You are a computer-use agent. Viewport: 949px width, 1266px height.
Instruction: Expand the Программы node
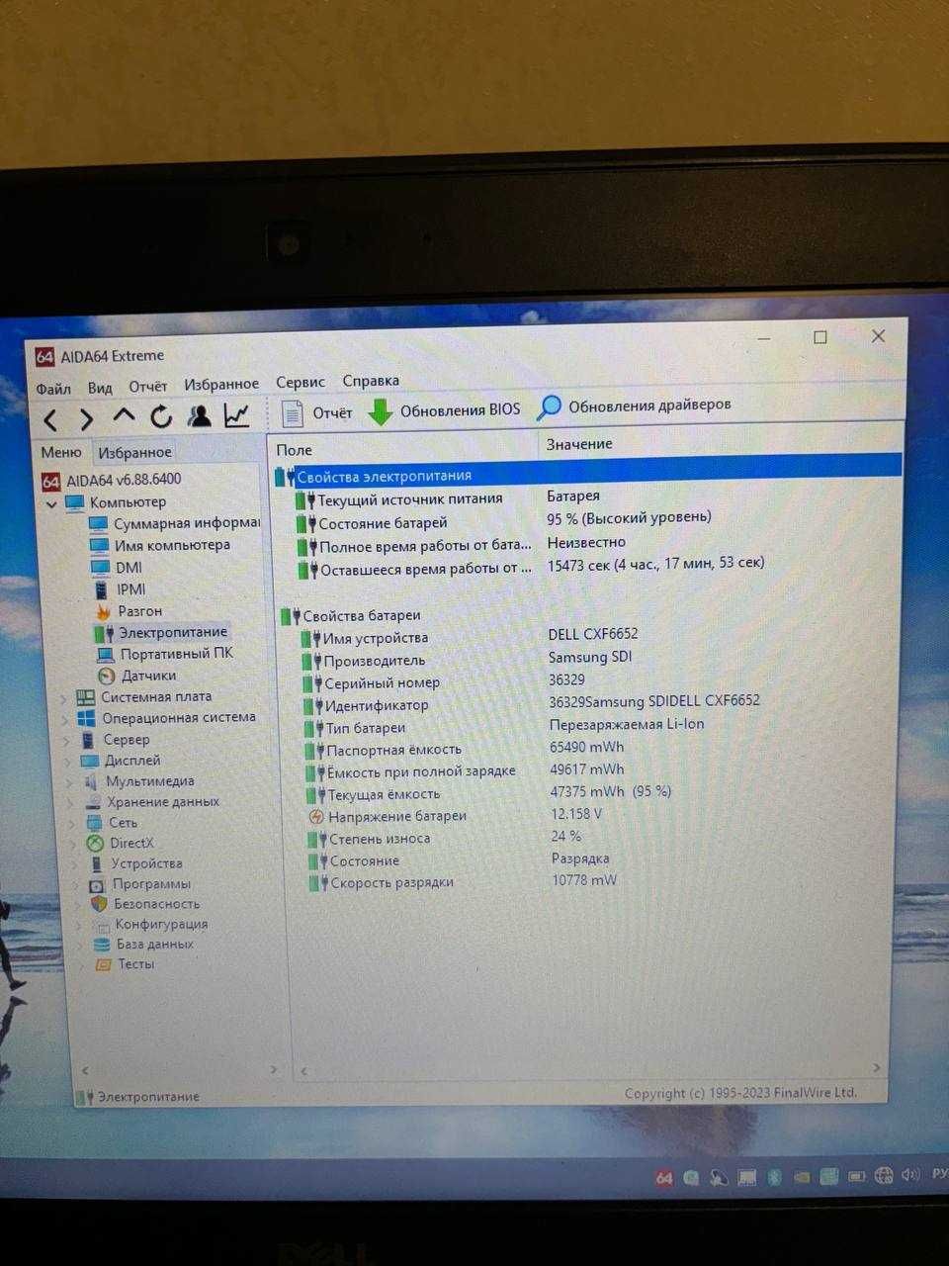[x=77, y=884]
